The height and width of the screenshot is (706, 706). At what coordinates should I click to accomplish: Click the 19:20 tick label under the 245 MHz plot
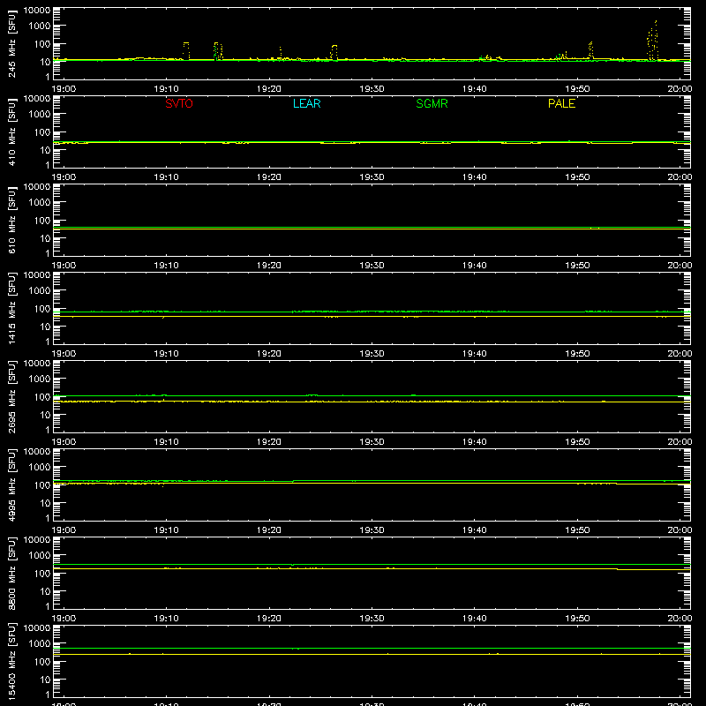point(269,89)
